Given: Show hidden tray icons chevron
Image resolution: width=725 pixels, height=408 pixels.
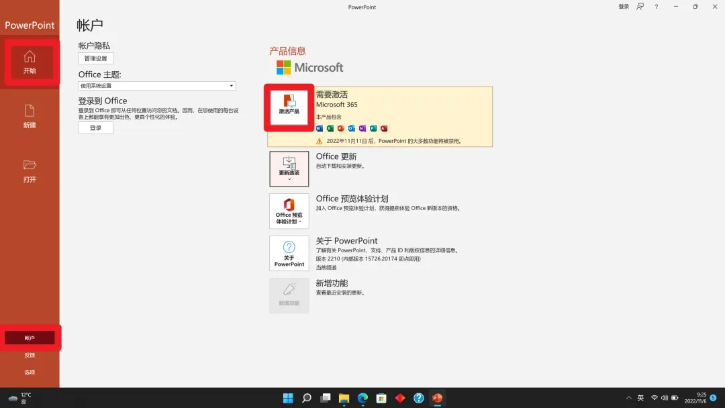Looking at the screenshot, I should coord(629,398).
